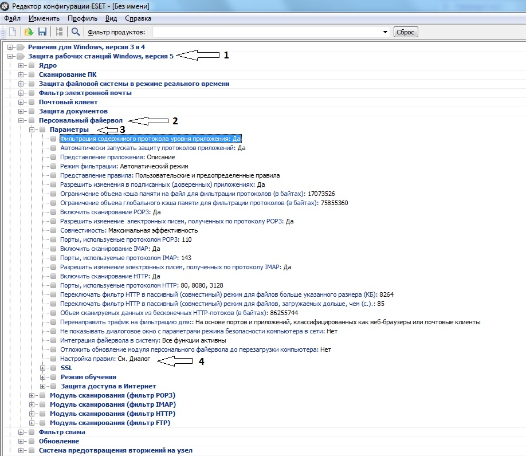Click marker icon beside Решения для Windows
Image resolution: width=526 pixels, height=456 pixels.
click(21, 47)
